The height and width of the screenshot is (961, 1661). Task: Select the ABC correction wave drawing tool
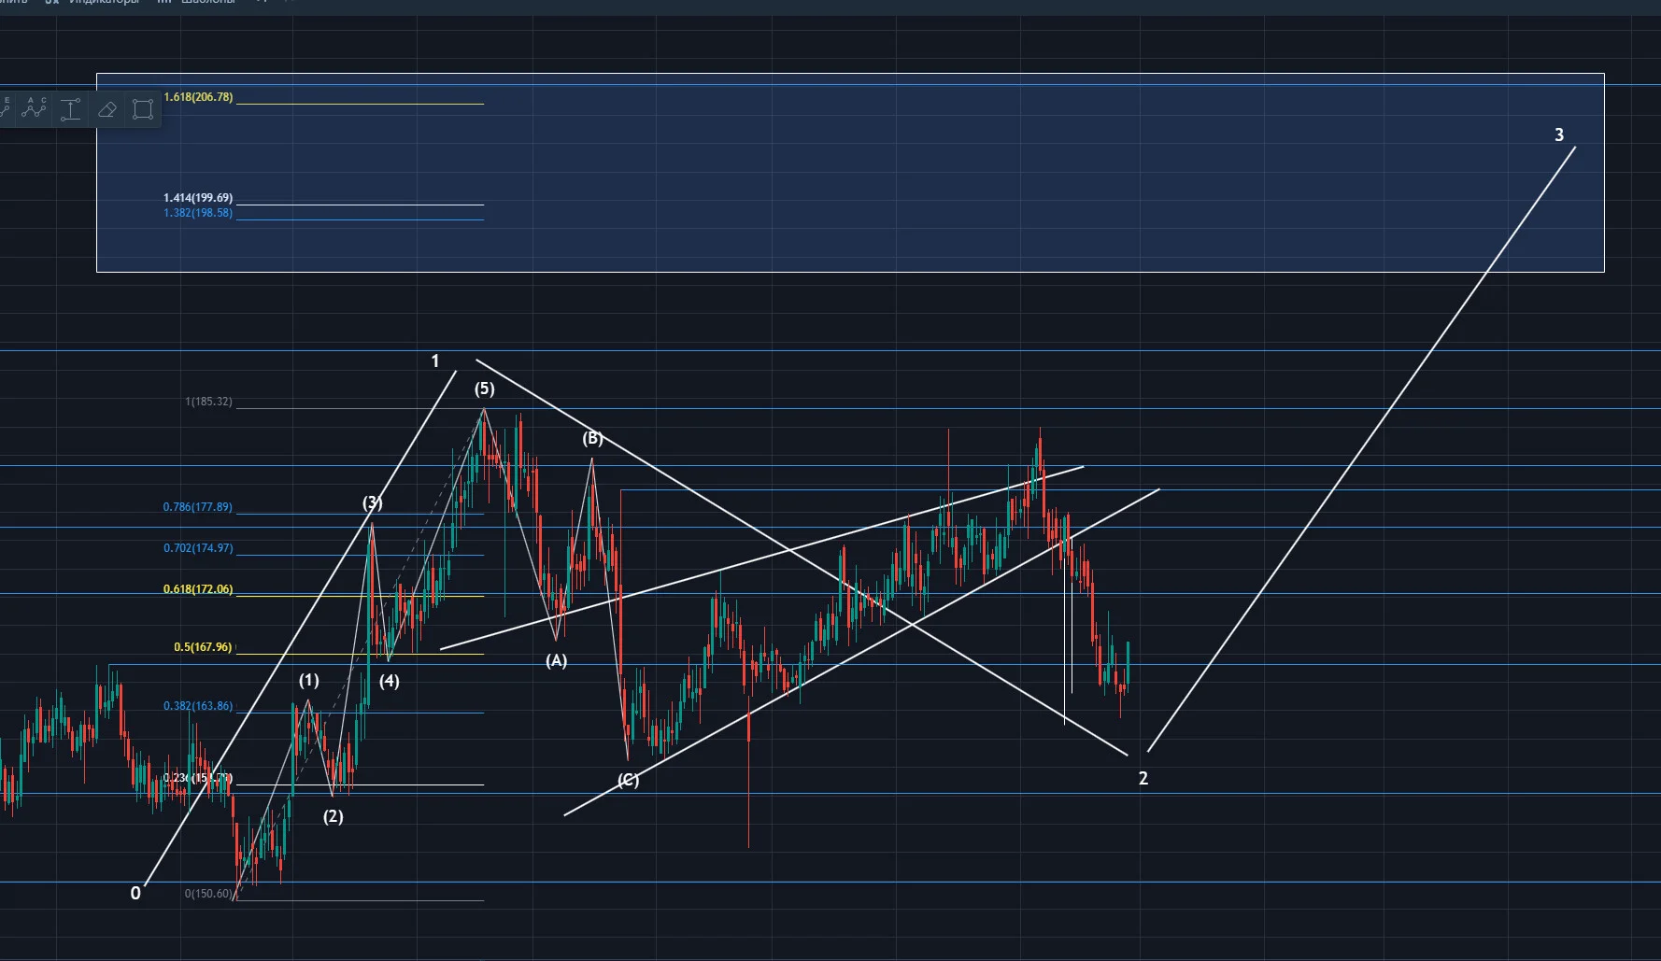34,108
